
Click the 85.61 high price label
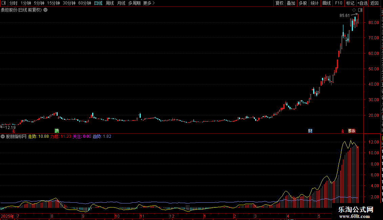[345, 16]
